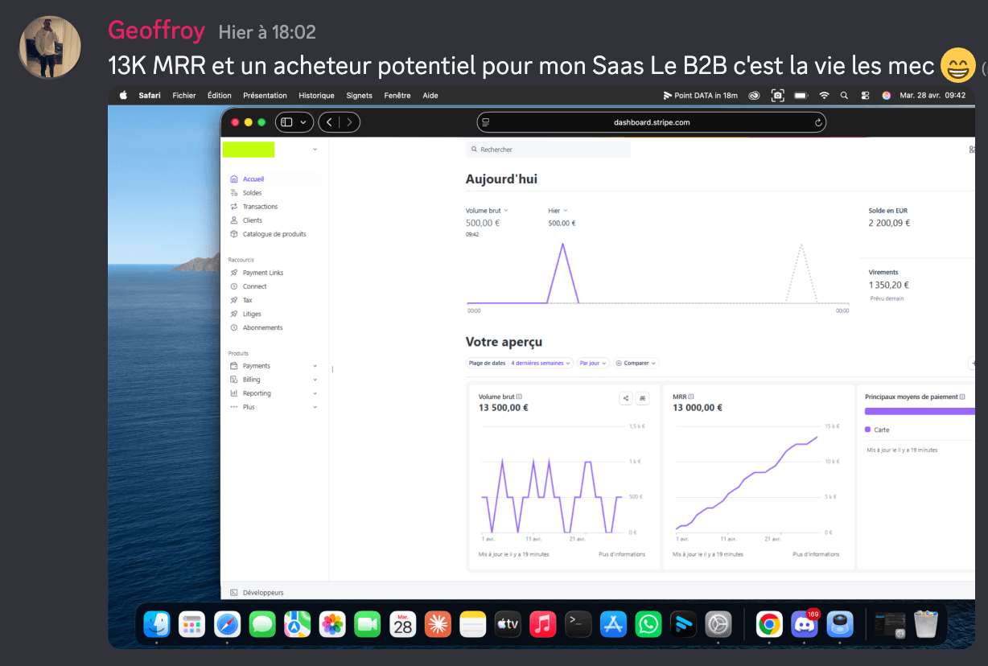Open Messages in the Dock
The width and height of the screenshot is (988, 666).
click(x=262, y=623)
